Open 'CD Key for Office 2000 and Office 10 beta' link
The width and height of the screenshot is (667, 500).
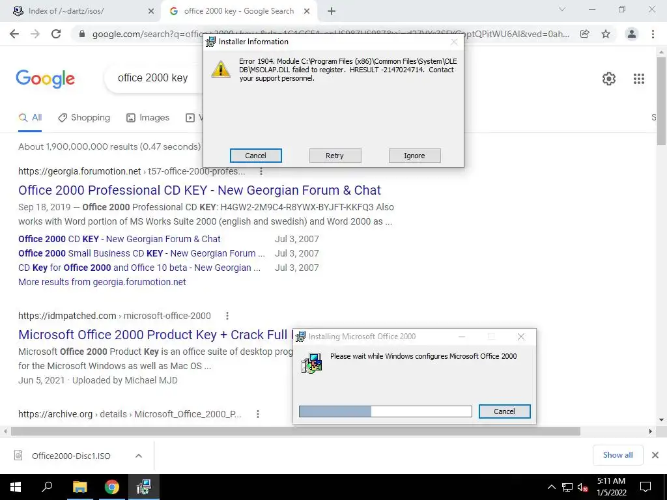139,268
